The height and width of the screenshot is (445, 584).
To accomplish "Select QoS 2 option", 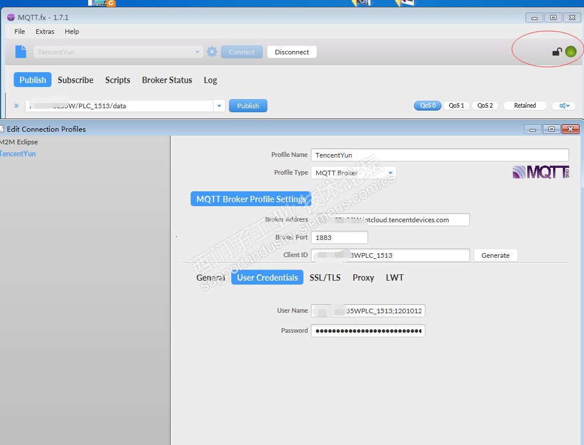I will (x=485, y=105).
